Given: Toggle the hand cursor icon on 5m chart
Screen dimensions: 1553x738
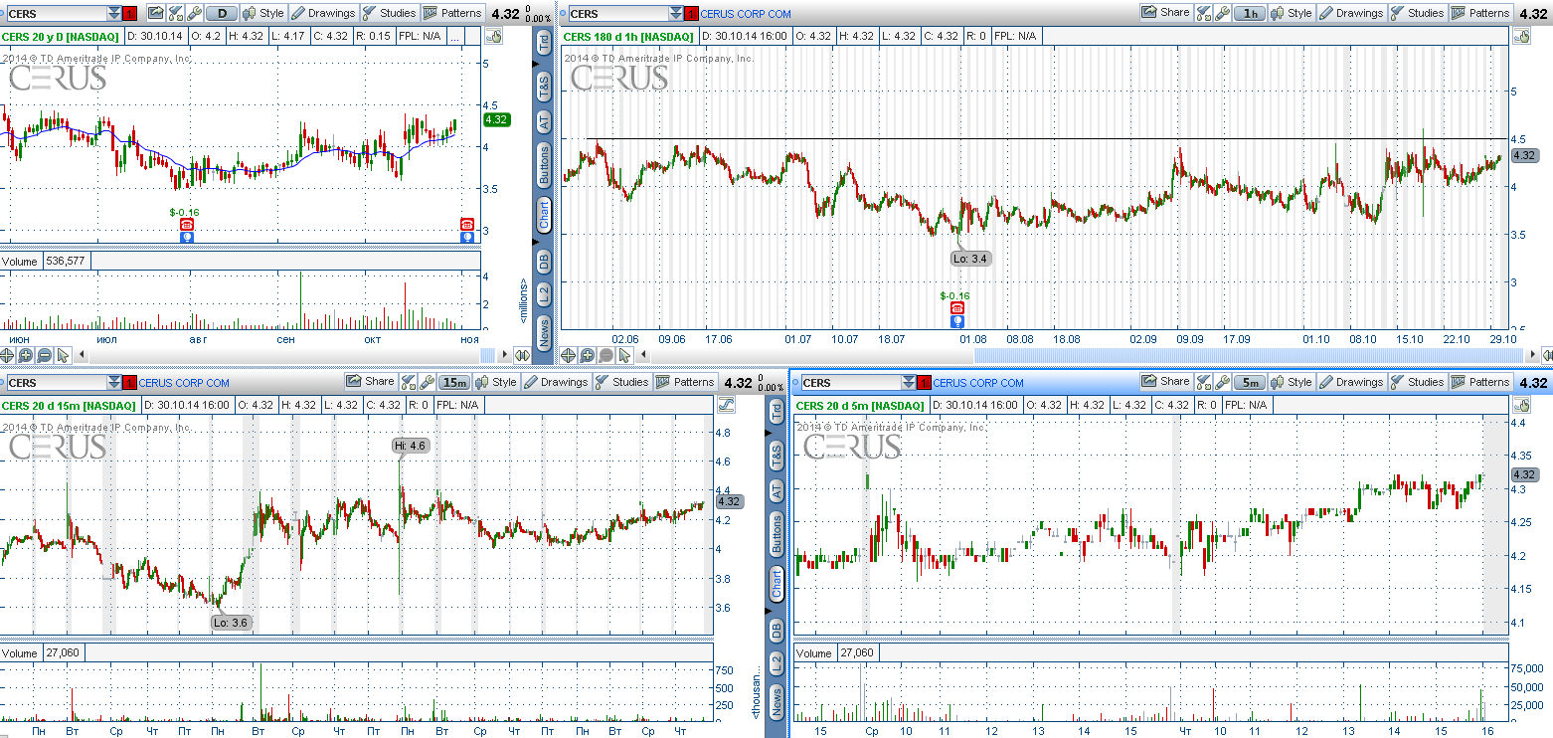Looking at the screenshot, I should [x=1522, y=405].
